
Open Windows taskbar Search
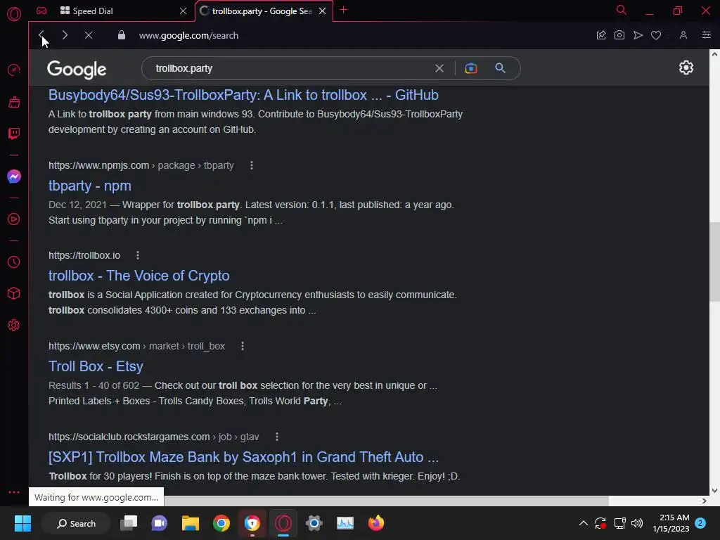(x=76, y=523)
